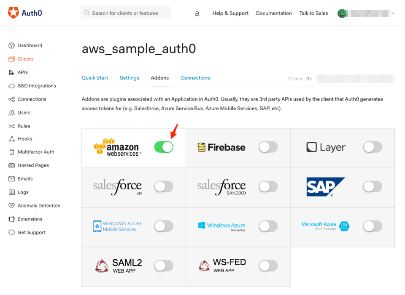
Task: Open Dashboard via its gauge icon
Action: 11,45
